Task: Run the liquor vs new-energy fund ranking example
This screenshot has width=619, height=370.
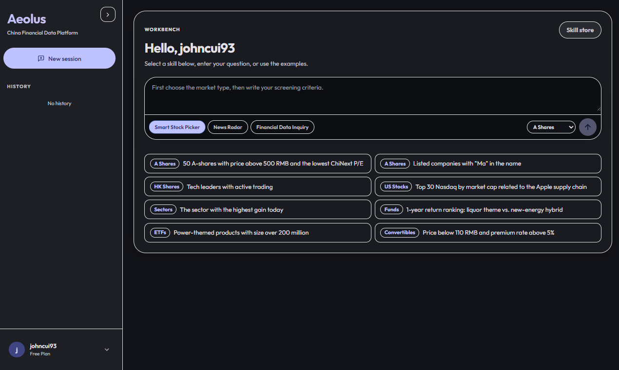Action: click(x=487, y=209)
